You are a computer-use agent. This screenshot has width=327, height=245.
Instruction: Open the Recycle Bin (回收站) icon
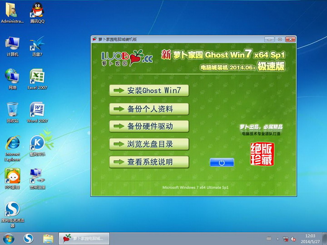(x=12, y=110)
